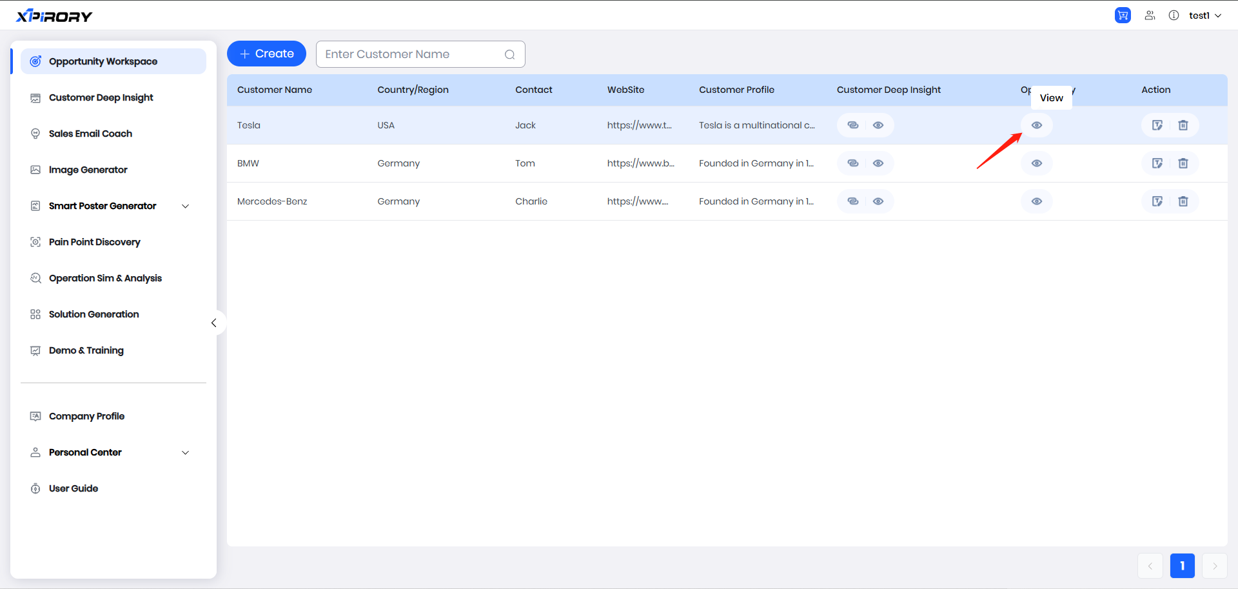This screenshot has width=1238, height=589.
Task: Open the test1 account dropdown
Action: [1204, 15]
